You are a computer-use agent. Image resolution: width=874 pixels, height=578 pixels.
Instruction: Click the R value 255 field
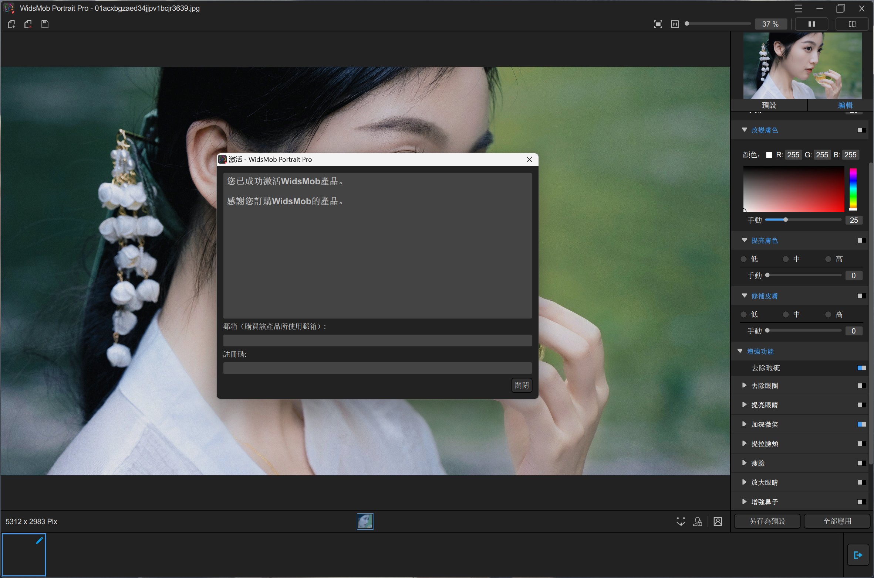(793, 155)
